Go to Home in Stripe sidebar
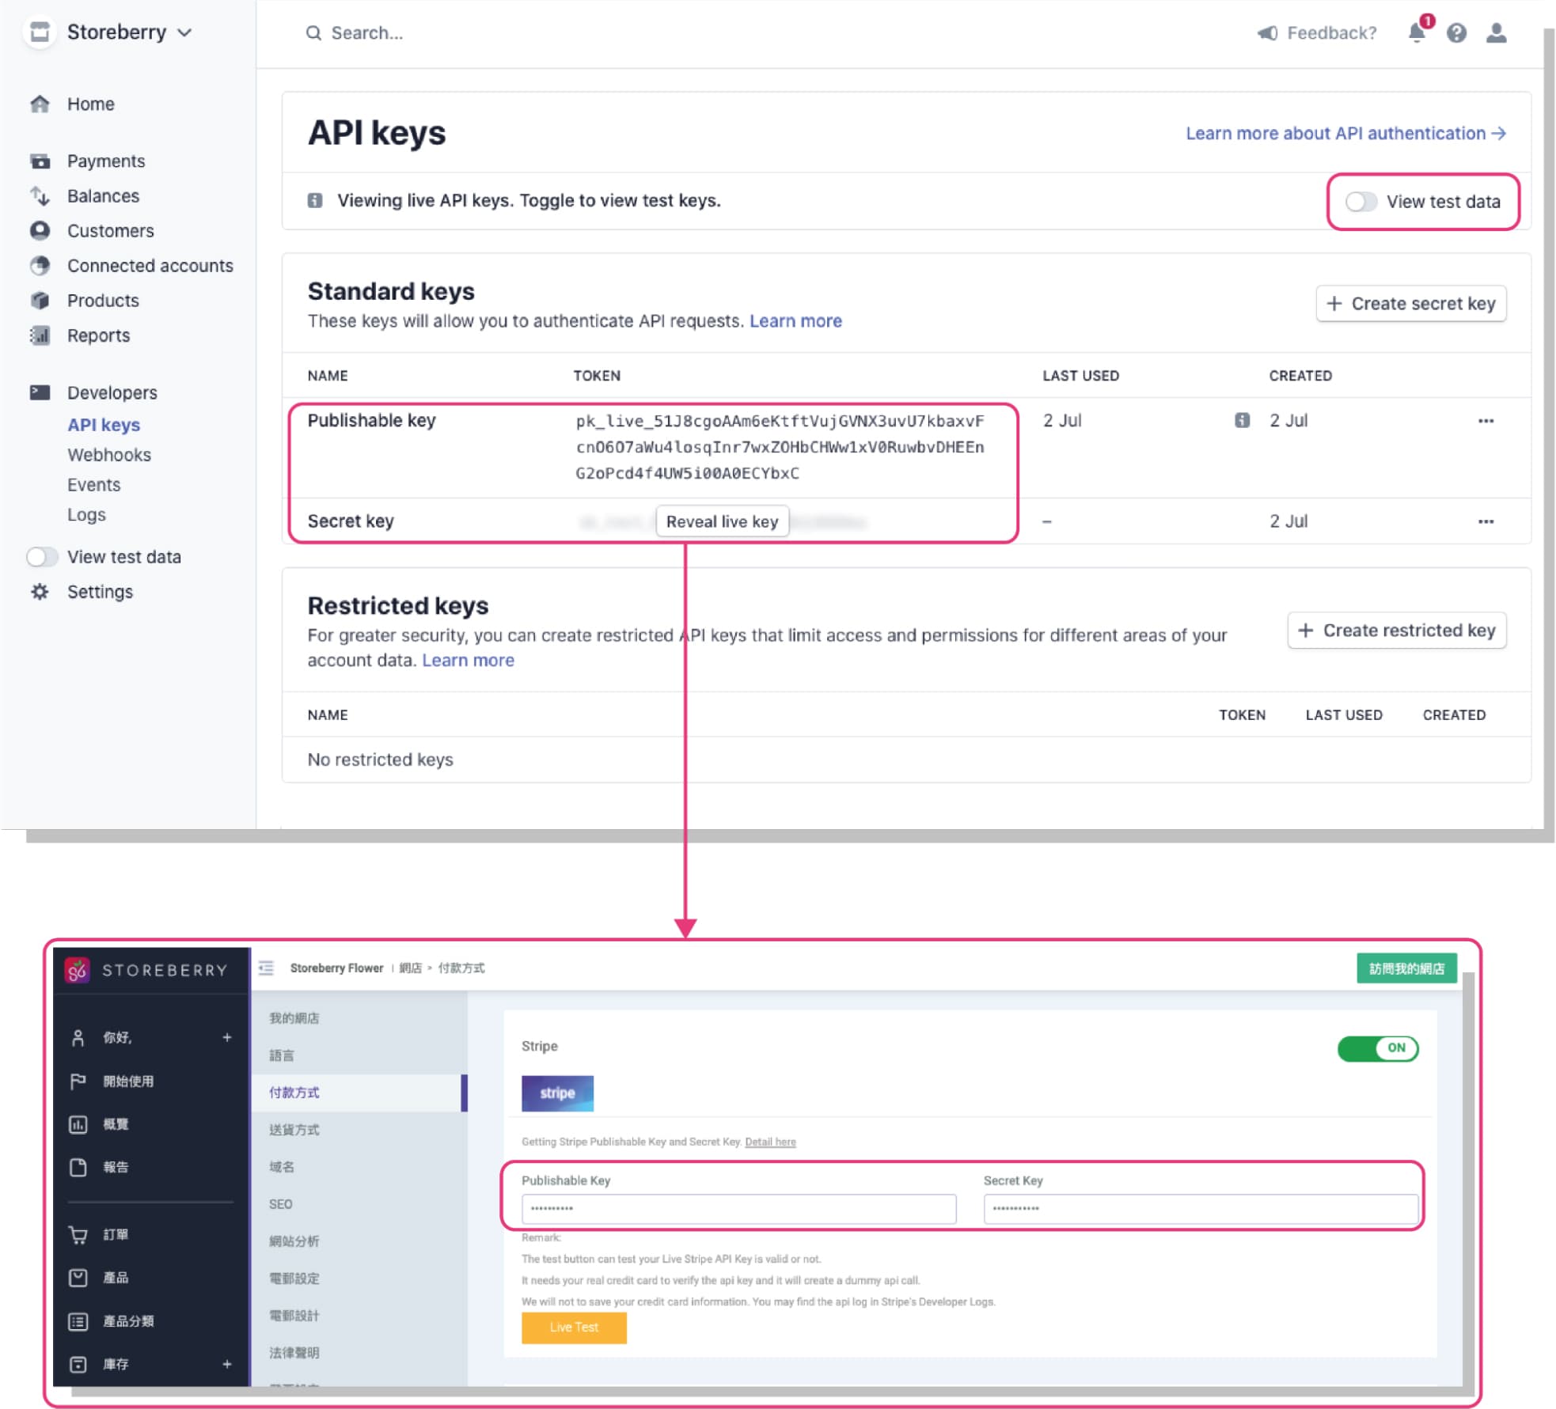The image size is (1556, 1409). [90, 104]
